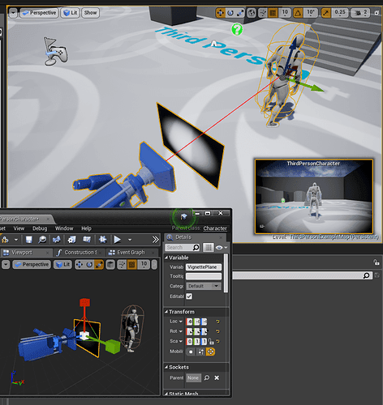Open View menu in blueprint editor
The image size is (383, 405).
pyautogui.click(x=19, y=228)
